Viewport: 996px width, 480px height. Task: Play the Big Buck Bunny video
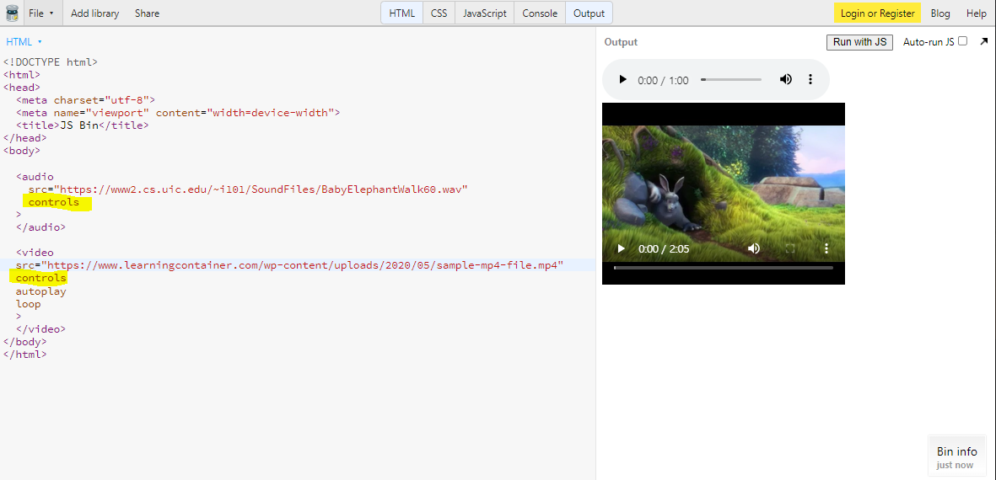click(622, 248)
